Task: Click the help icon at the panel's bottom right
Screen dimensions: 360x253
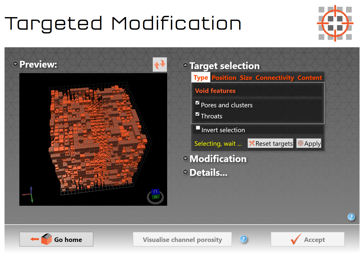Action: pyautogui.click(x=351, y=217)
